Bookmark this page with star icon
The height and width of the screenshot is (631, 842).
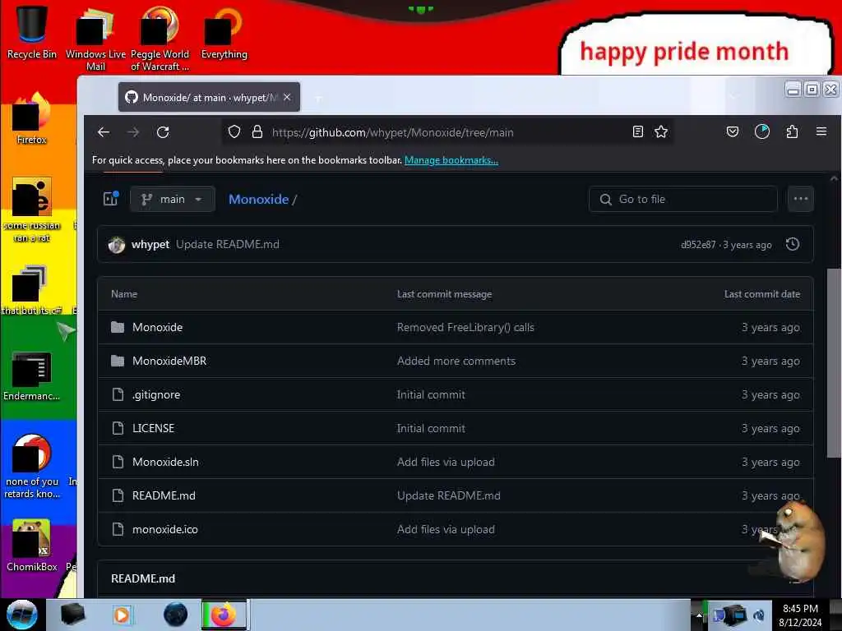(x=661, y=132)
